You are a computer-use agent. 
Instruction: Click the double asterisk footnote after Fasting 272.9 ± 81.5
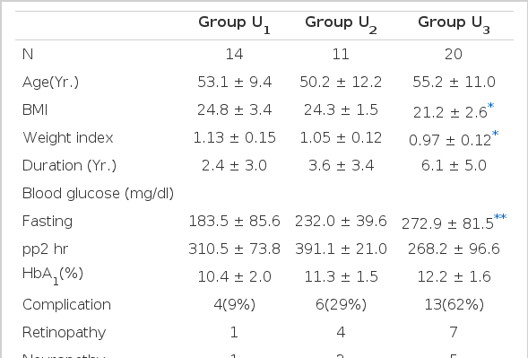pos(500,217)
